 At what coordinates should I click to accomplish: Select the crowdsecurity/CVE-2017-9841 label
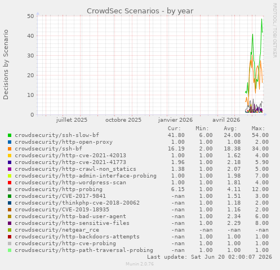click(60, 196)
